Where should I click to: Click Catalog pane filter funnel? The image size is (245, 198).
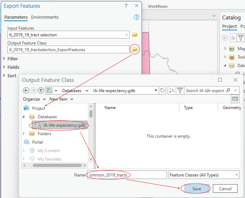pos(241,38)
